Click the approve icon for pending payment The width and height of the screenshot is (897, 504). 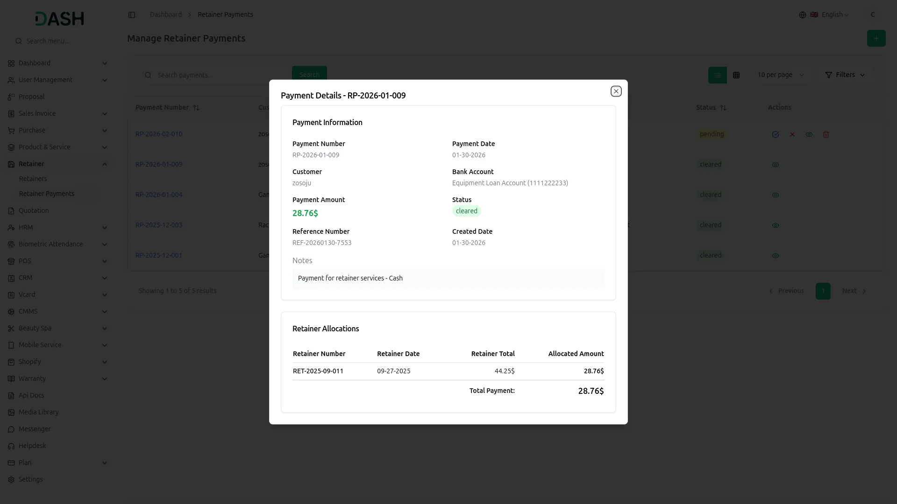click(x=776, y=134)
